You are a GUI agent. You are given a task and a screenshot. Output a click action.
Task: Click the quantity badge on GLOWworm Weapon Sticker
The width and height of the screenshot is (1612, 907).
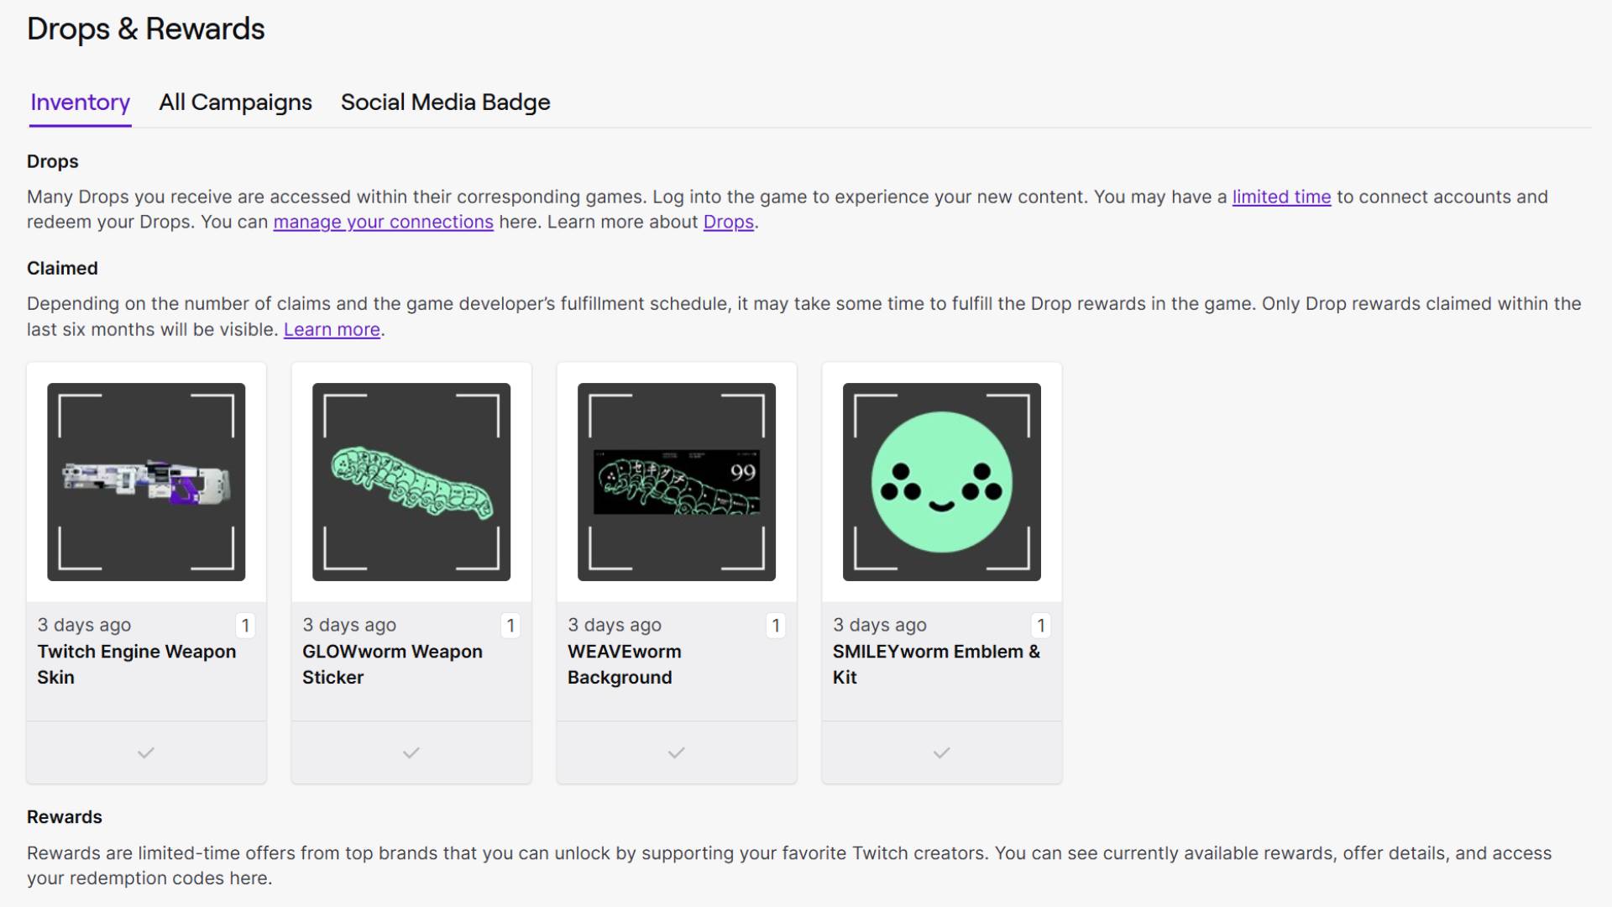pyautogui.click(x=510, y=625)
